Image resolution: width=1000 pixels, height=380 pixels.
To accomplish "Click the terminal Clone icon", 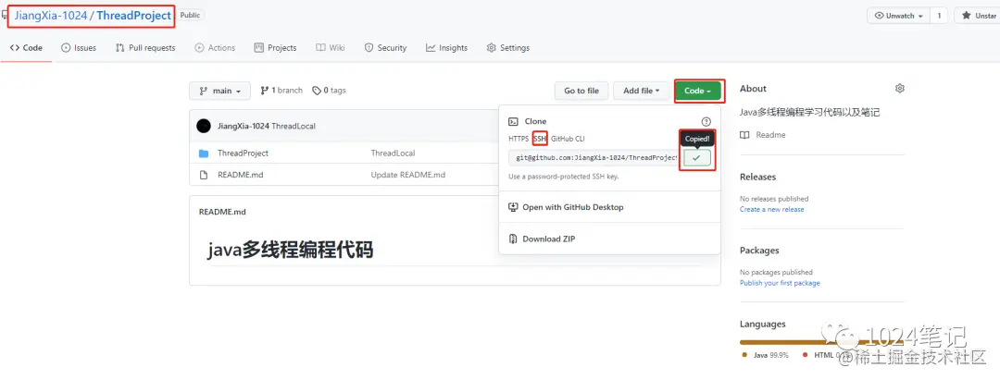I will coord(512,121).
